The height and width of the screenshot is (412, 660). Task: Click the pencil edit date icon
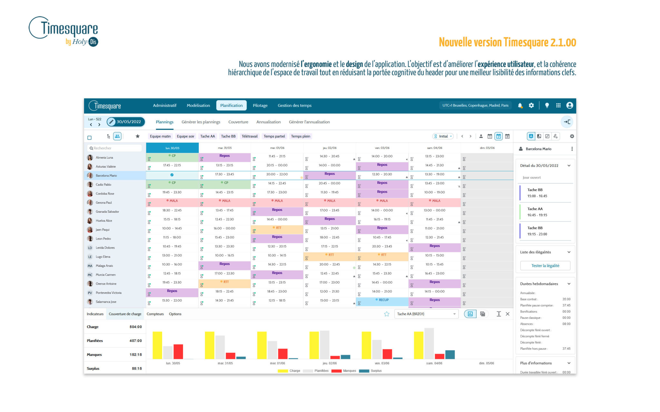111,122
